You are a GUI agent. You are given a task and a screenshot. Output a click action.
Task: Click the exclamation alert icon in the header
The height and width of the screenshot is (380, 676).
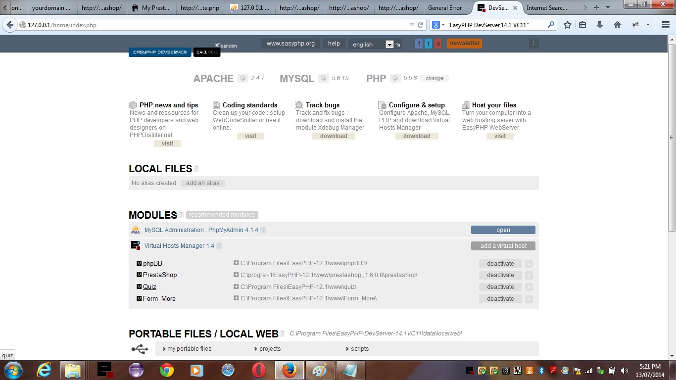(533, 44)
